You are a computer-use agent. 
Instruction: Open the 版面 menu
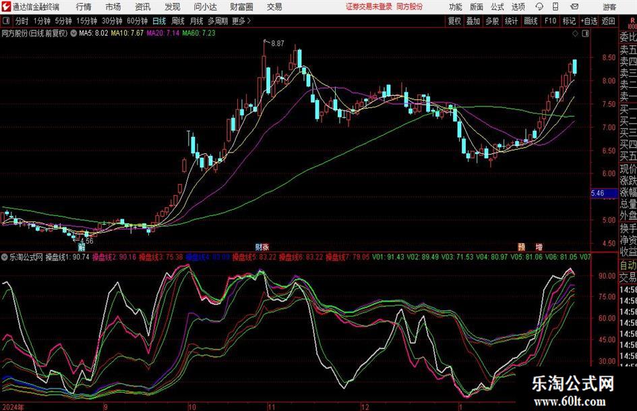click(x=476, y=7)
